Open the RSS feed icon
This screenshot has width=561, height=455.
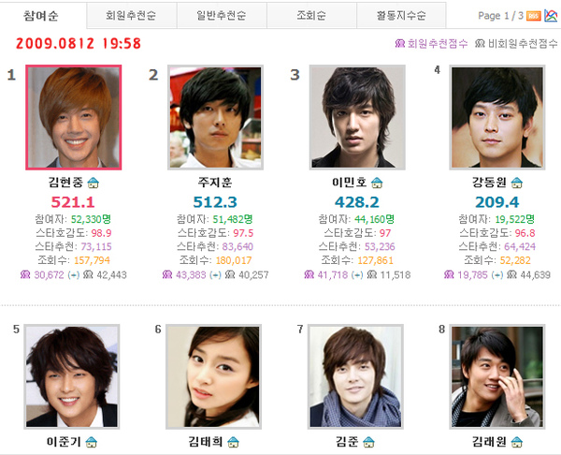[x=534, y=16]
